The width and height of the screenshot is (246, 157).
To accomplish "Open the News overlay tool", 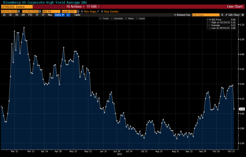I will 131,18.
